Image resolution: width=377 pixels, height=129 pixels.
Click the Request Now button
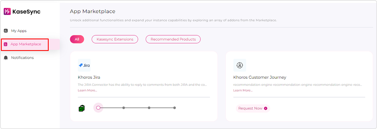click(x=253, y=108)
